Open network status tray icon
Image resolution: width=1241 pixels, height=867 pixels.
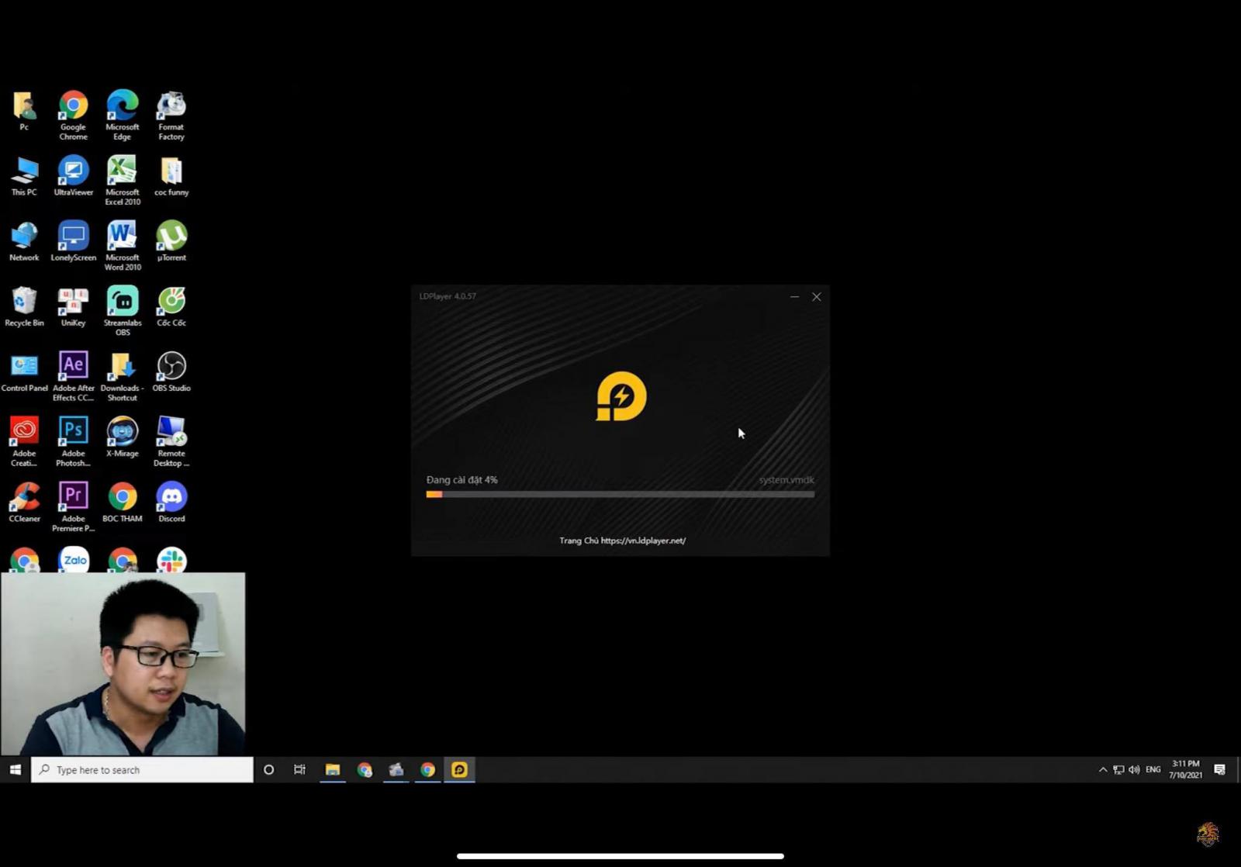[1118, 769]
